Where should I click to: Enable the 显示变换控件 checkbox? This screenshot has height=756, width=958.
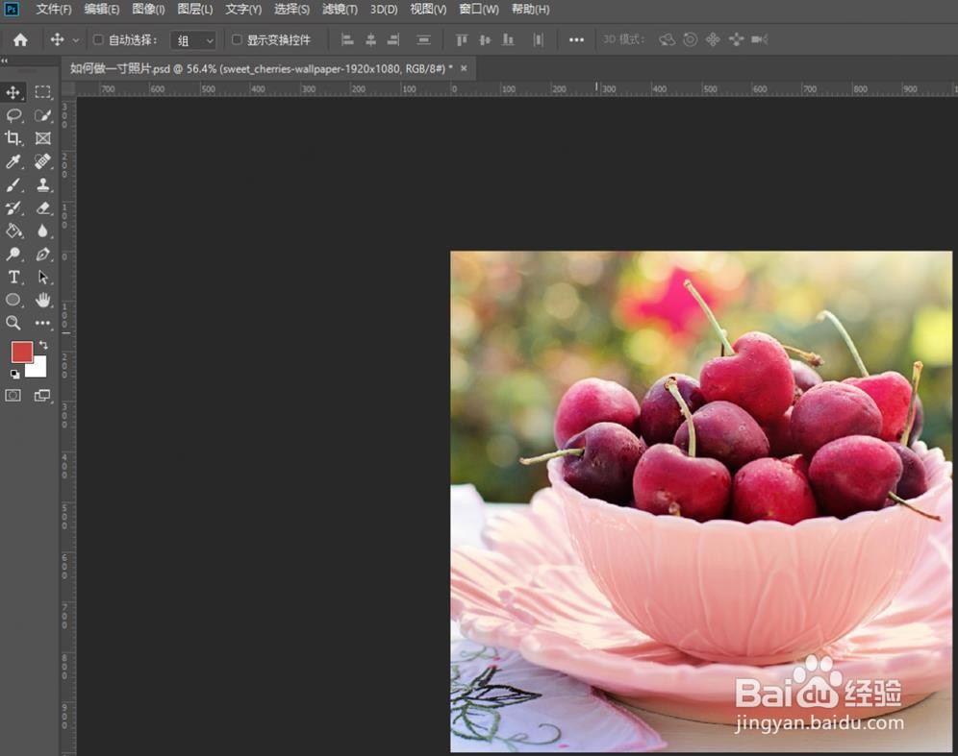point(237,39)
